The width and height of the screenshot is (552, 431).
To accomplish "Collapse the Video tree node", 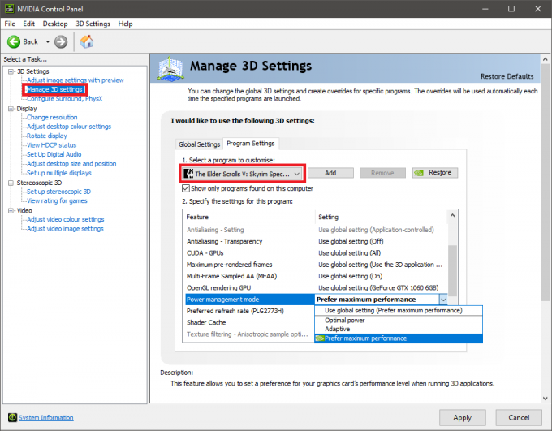I will tap(11, 210).
